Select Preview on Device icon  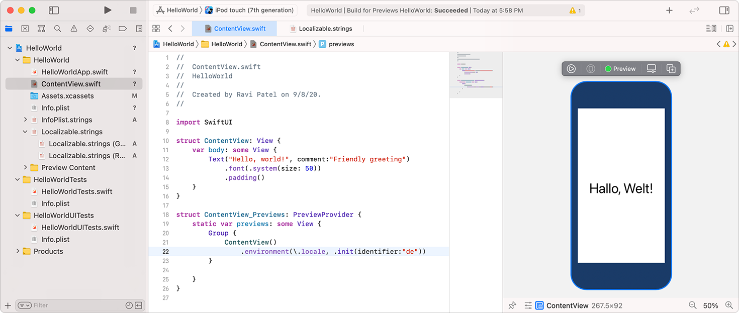click(x=651, y=69)
